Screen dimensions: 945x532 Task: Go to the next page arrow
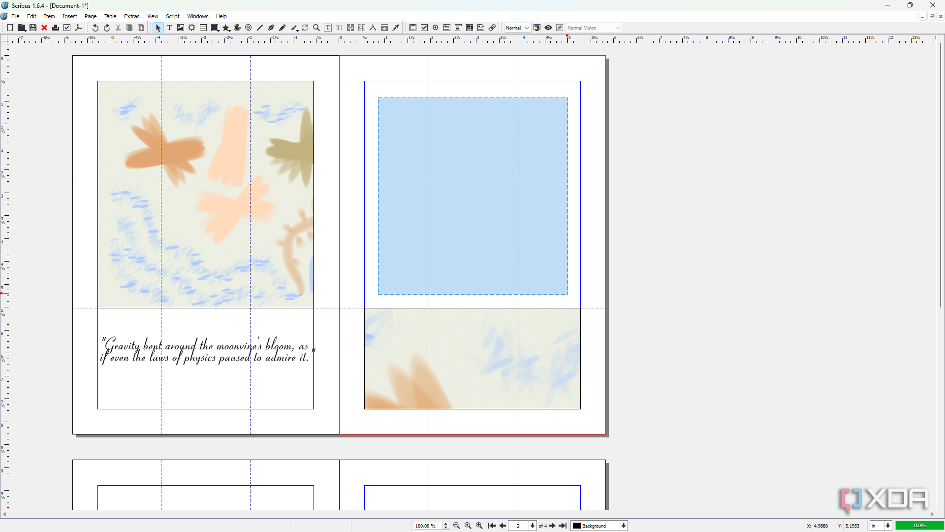(x=552, y=526)
